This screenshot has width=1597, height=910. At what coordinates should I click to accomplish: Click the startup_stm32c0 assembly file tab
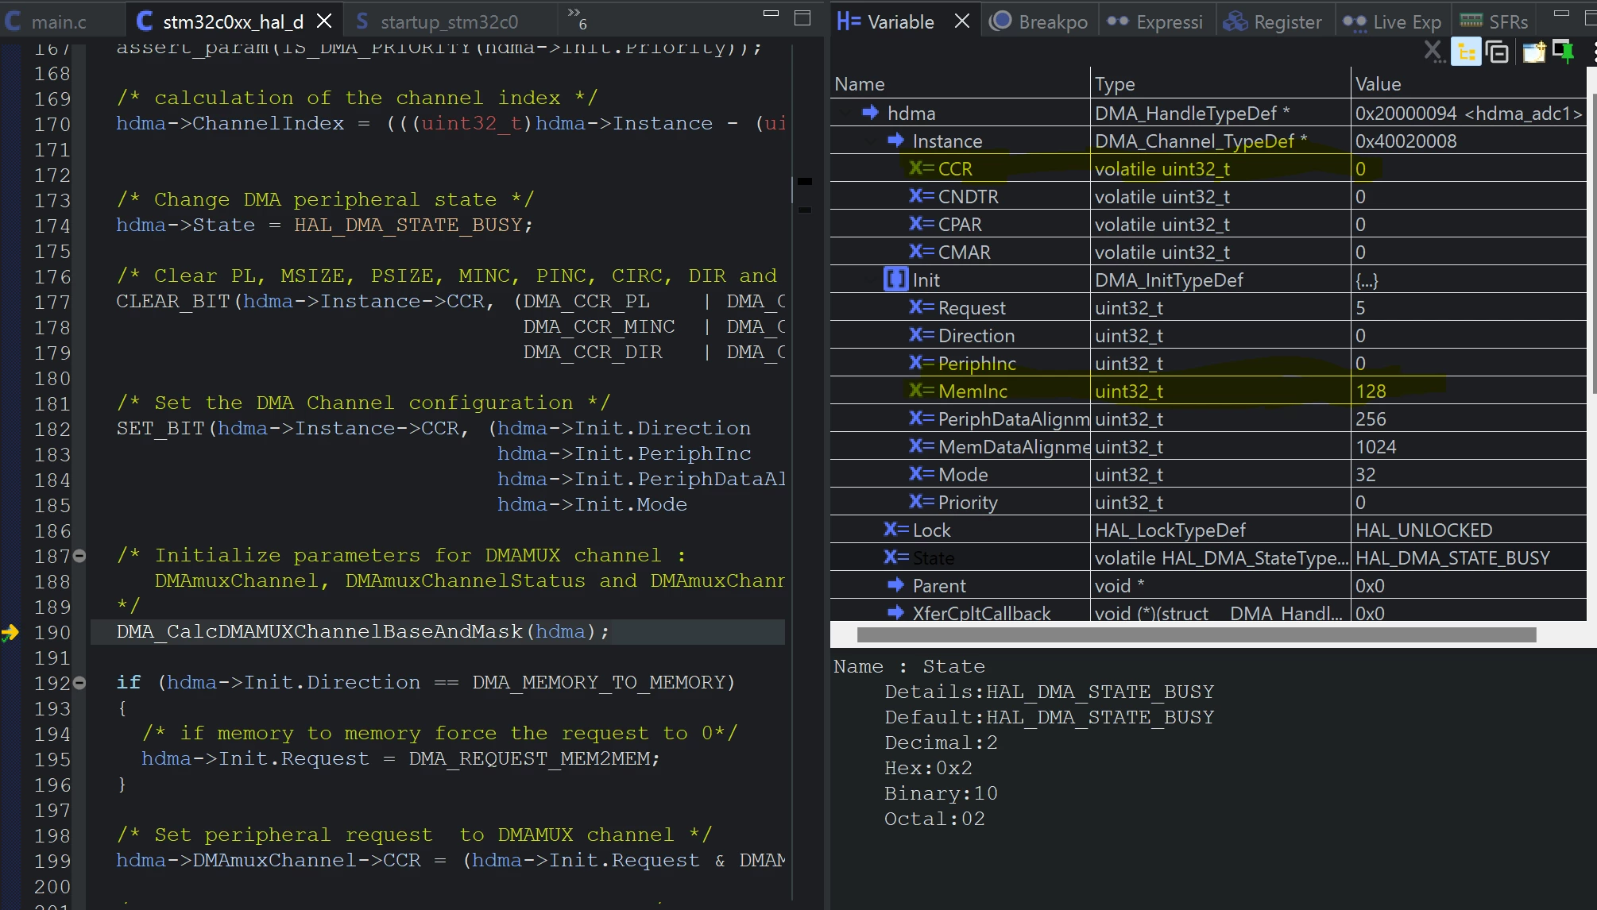click(x=437, y=21)
